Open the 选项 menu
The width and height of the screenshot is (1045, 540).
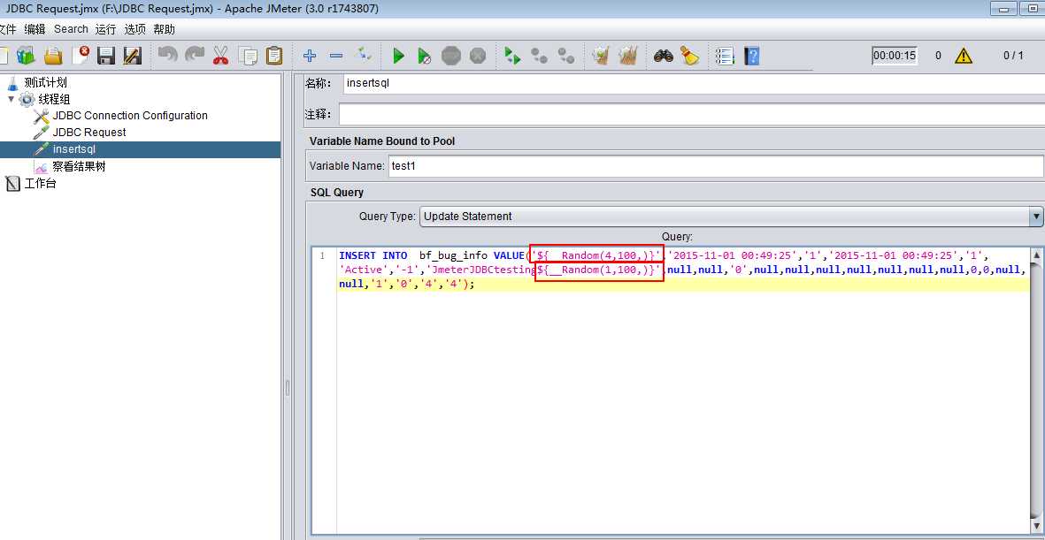pos(134,29)
